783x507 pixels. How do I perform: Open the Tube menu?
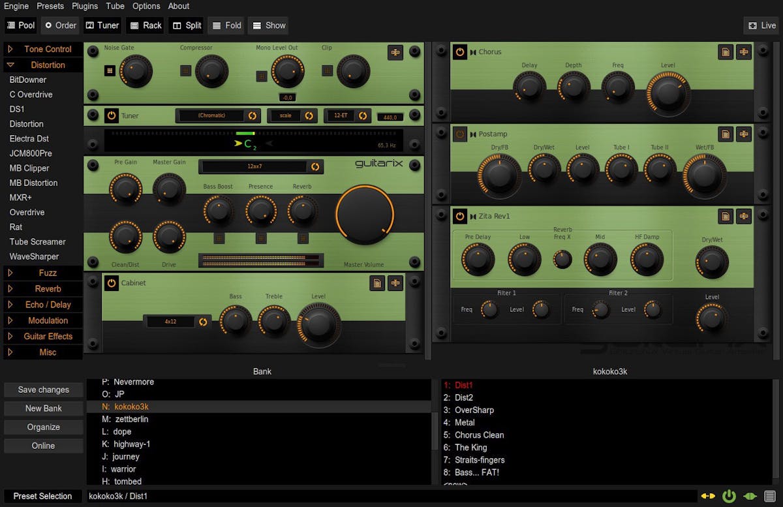[115, 6]
